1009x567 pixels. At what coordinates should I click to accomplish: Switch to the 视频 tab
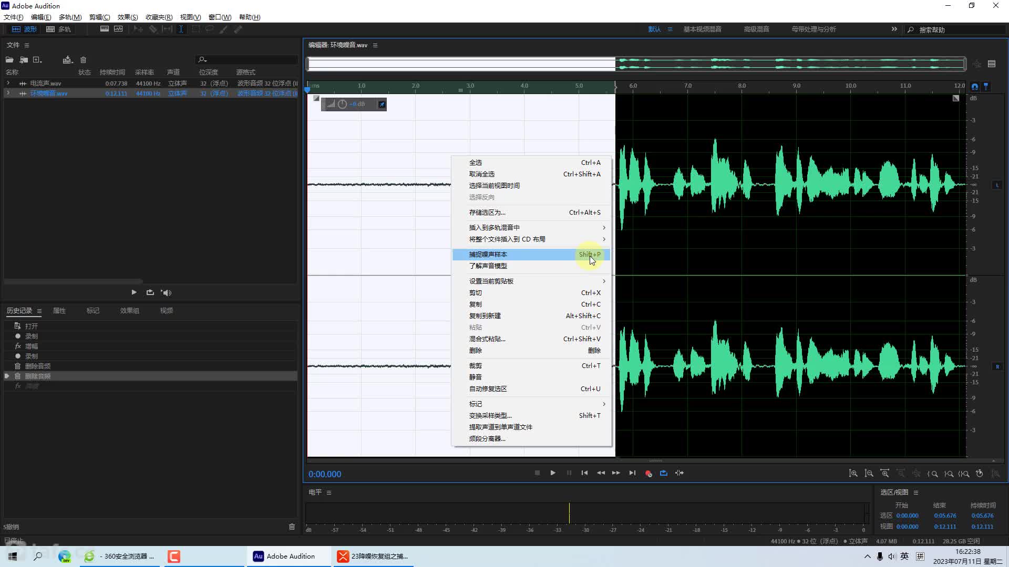coord(167,311)
